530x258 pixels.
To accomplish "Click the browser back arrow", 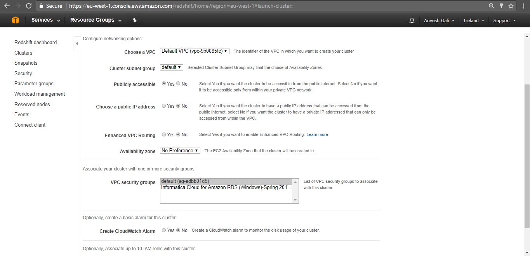I will pyautogui.click(x=7, y=6).
